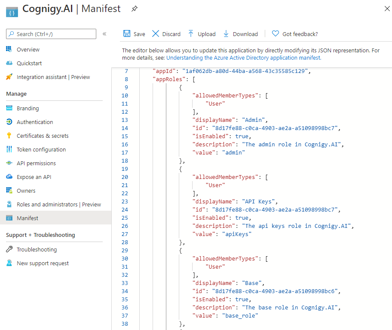Click the Quickstart cloud icon
The width and height of the screenshot is (392, 330).
click(9, 63)
